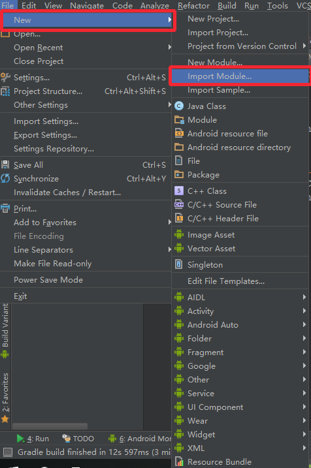
Task: Select C/C++ Header File option
Action: click(x=240, y=219)
